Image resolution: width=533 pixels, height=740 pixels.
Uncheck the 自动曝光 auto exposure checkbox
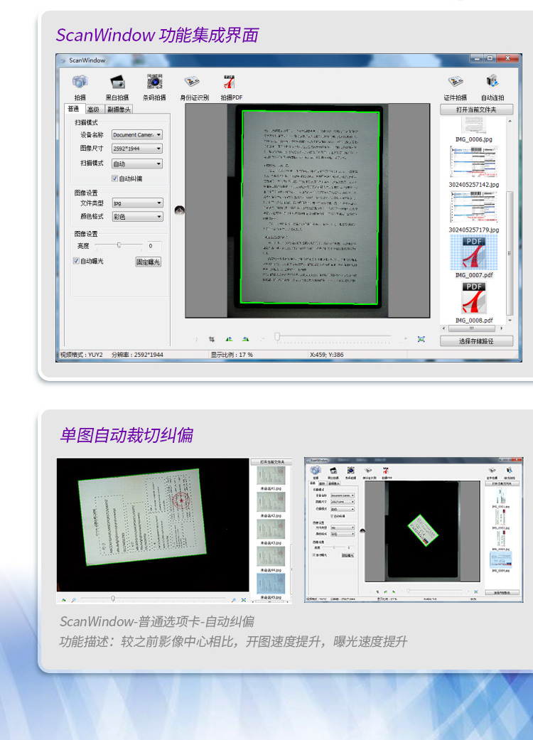77,262
